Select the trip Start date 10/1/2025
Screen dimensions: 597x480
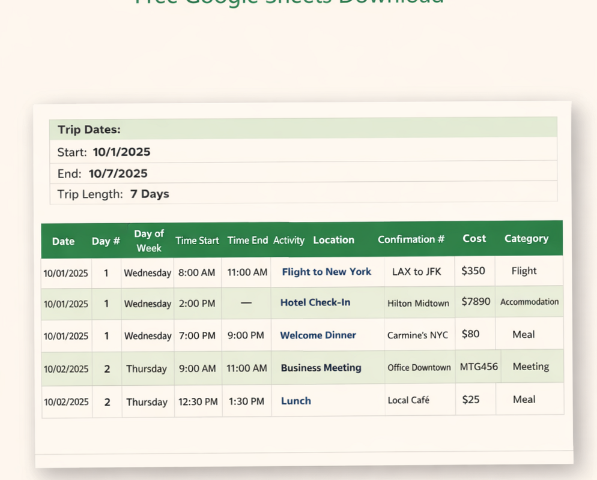(121, 152)
